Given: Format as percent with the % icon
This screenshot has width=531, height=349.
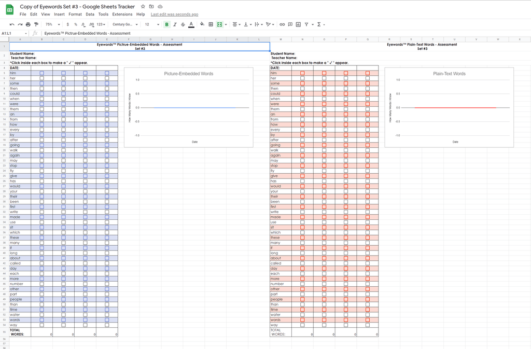Looking at the screenshot, I should pos(76,24).
